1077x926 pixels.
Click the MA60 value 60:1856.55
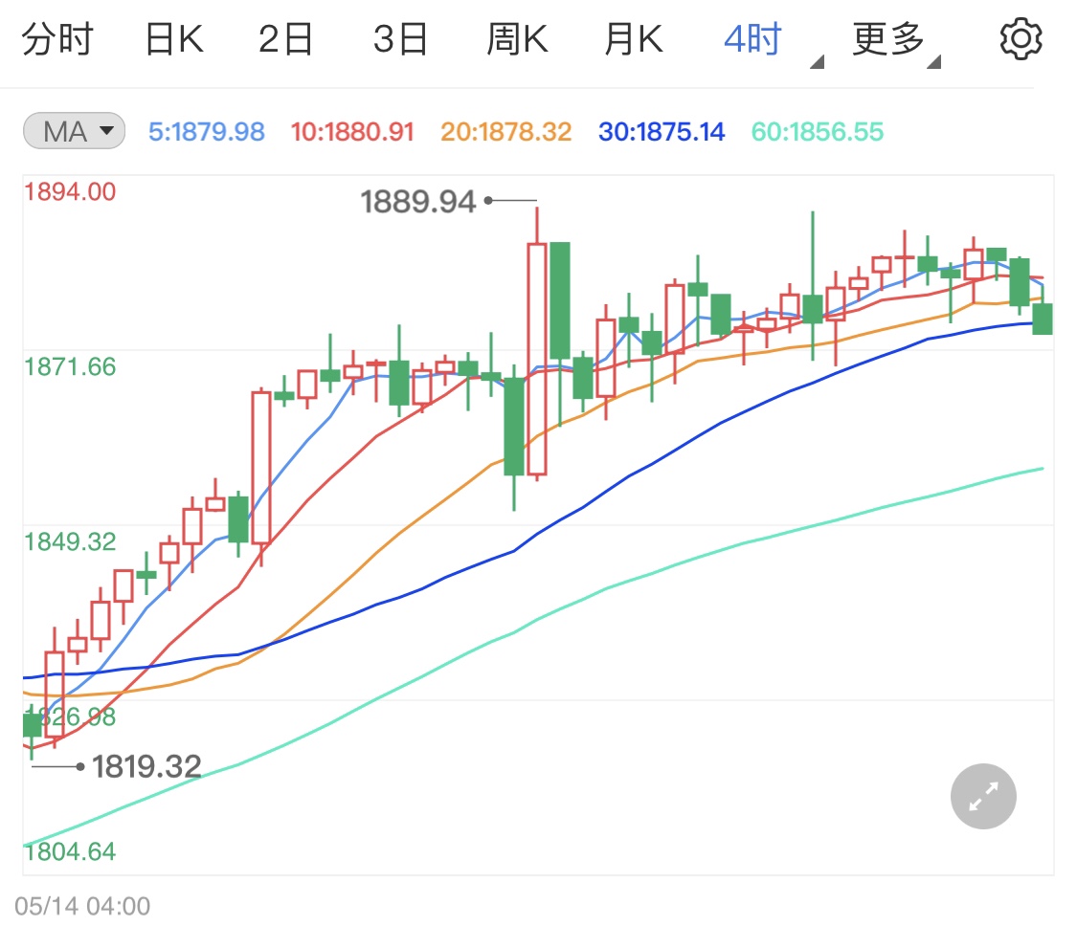(x=818, y=131)
